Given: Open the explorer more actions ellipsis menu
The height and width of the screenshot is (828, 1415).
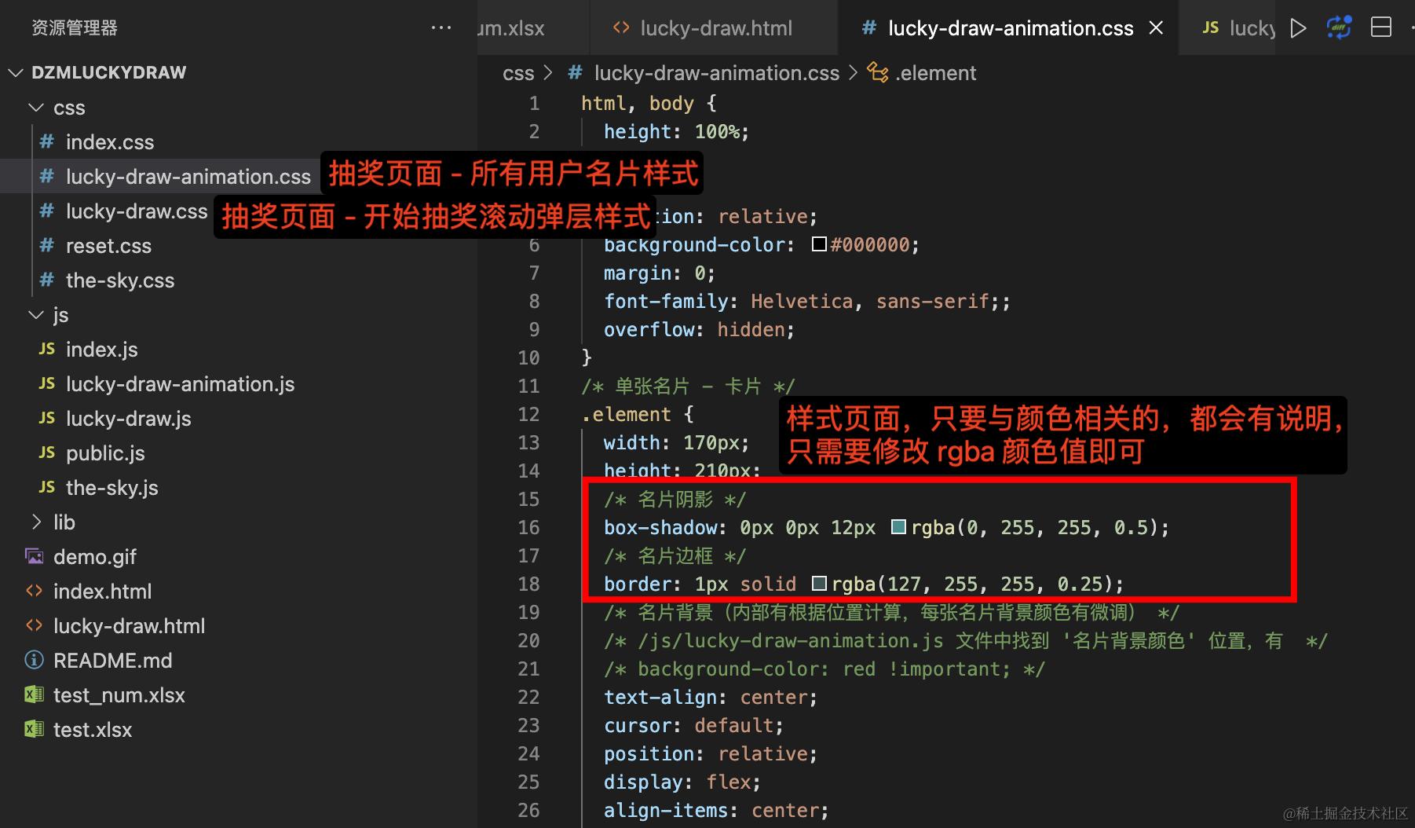Looking at the screenshot, I should pos(441,28).
